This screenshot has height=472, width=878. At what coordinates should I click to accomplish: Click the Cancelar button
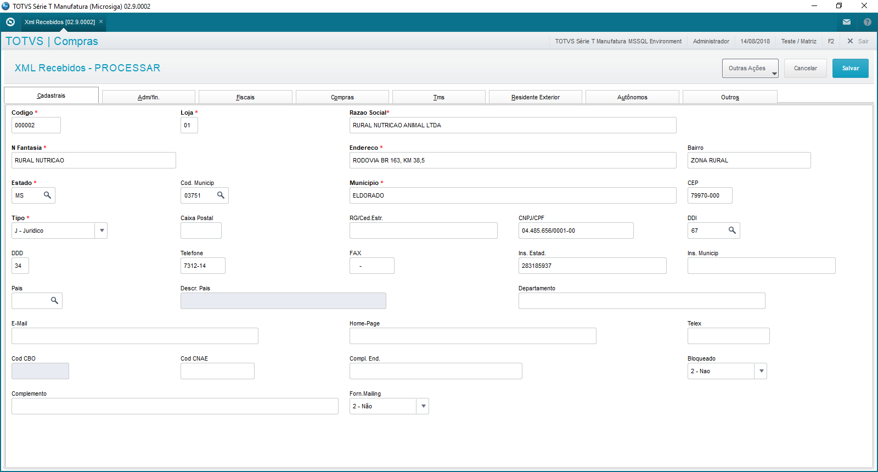tap(805, 69)
